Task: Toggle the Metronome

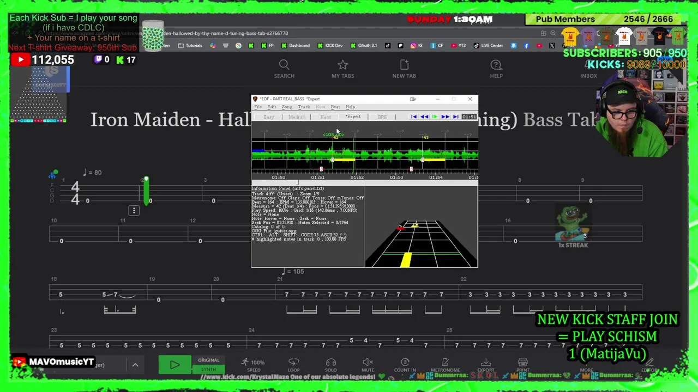Action: [446, 365]
